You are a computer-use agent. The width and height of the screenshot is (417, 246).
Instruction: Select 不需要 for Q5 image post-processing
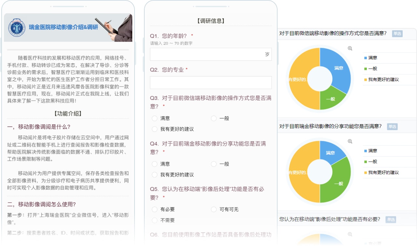point(155,220)
